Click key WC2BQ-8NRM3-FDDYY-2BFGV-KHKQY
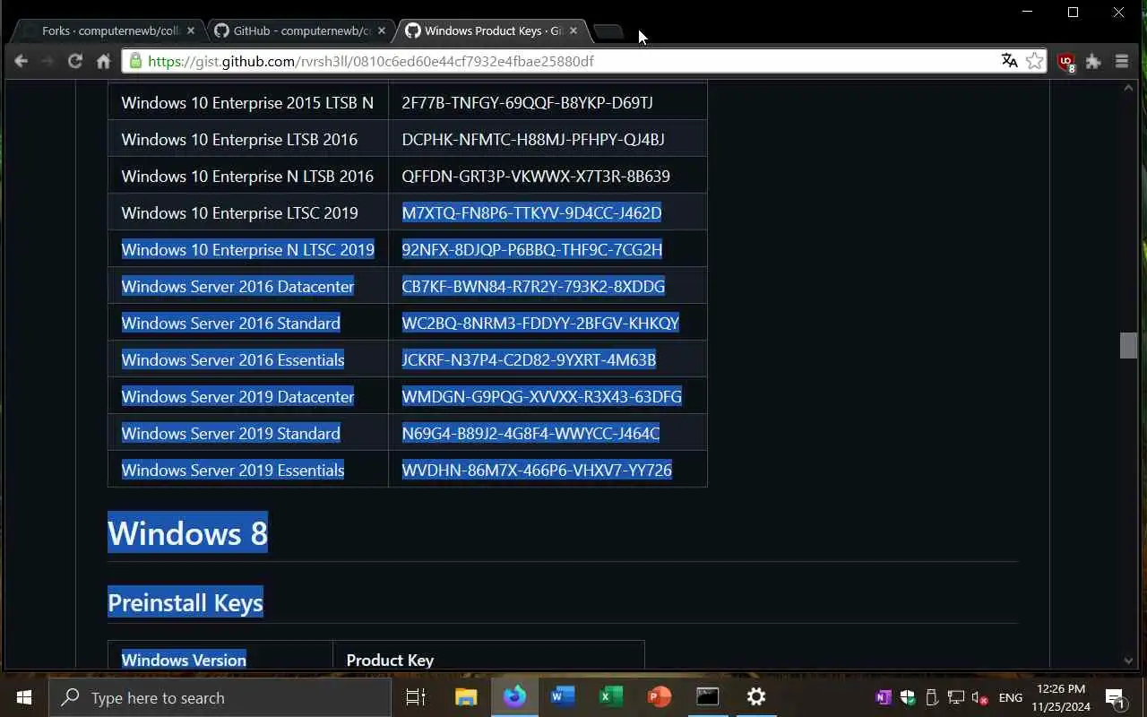 tap(540, 323)
